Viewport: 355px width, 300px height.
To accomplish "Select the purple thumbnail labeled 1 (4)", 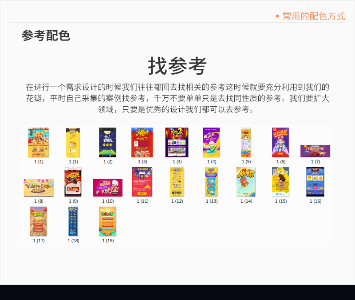I will click(211, 143).
